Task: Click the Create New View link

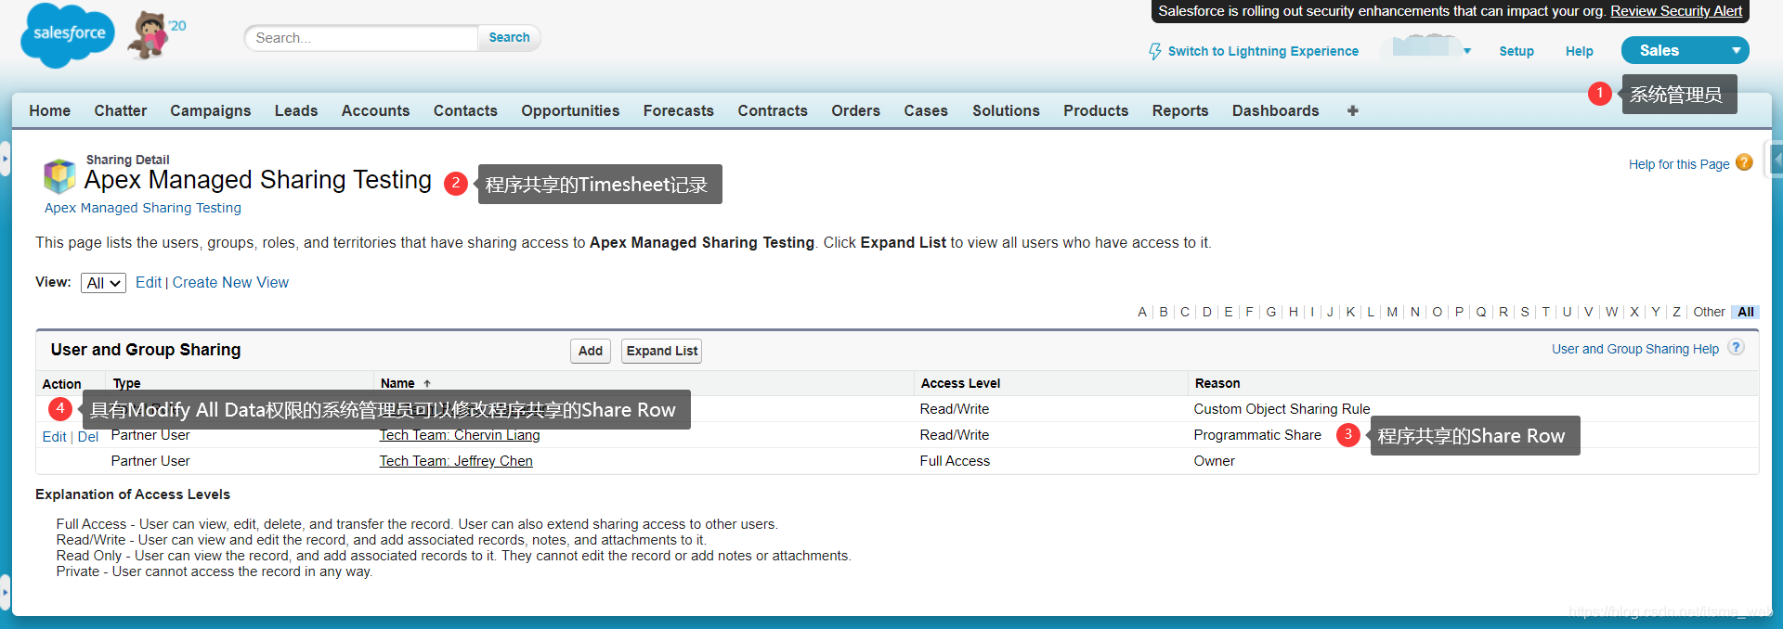Action: pyautogui.click(x=230, y=282)
